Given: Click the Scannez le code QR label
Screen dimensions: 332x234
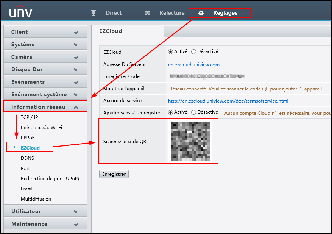Looking at the screenshot, I should (x=125, y=142).
